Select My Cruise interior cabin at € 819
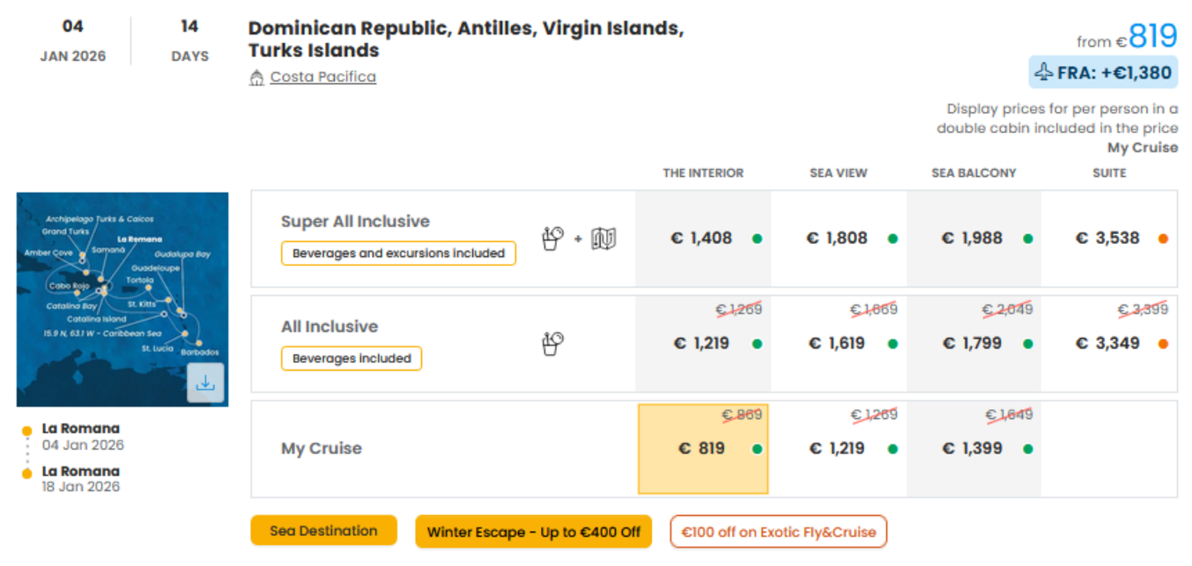1192x566 pixels. [703, 449]
